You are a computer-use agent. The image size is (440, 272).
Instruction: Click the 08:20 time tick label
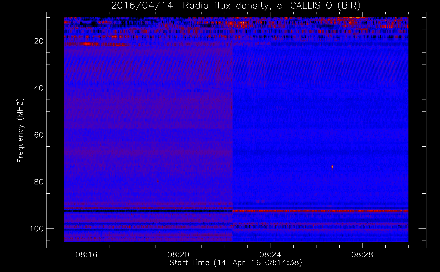[x=179, y=255]
